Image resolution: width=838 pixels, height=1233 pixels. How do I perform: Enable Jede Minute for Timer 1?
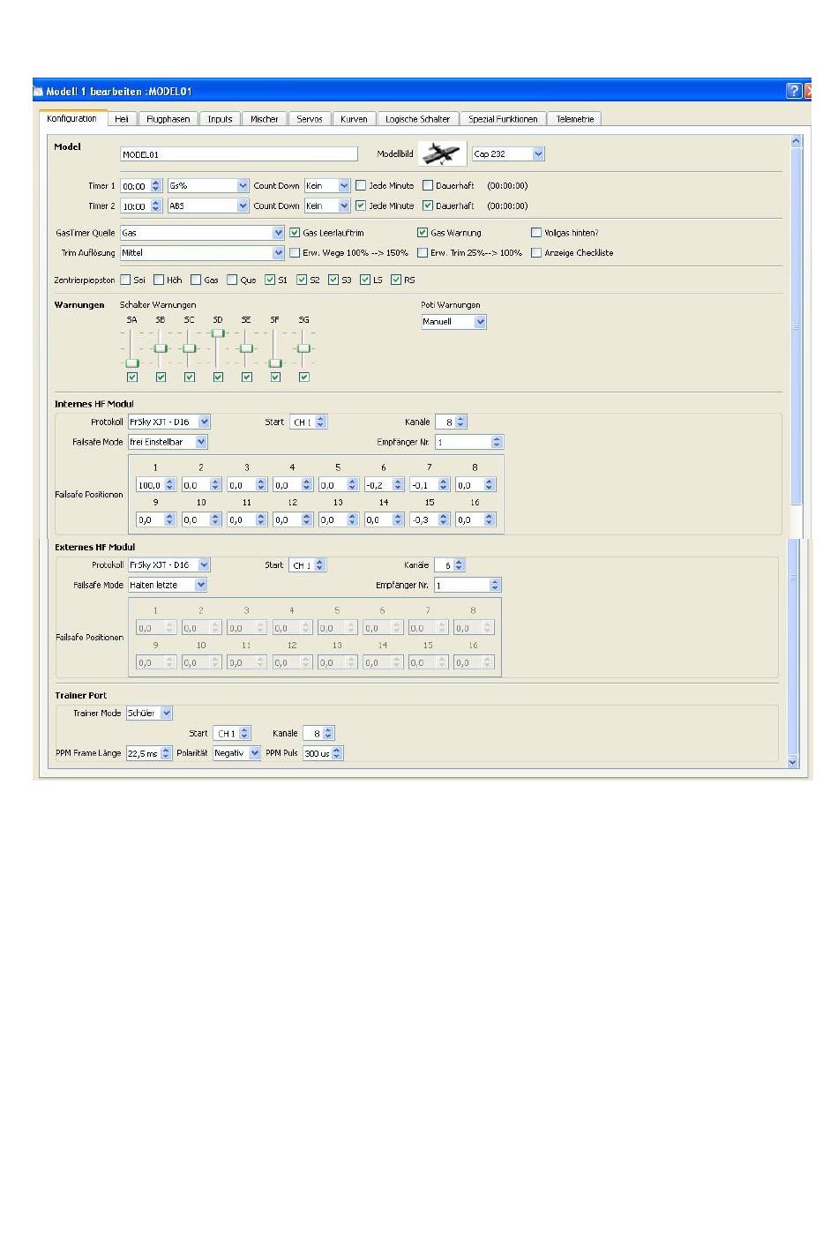coord(361,185)
